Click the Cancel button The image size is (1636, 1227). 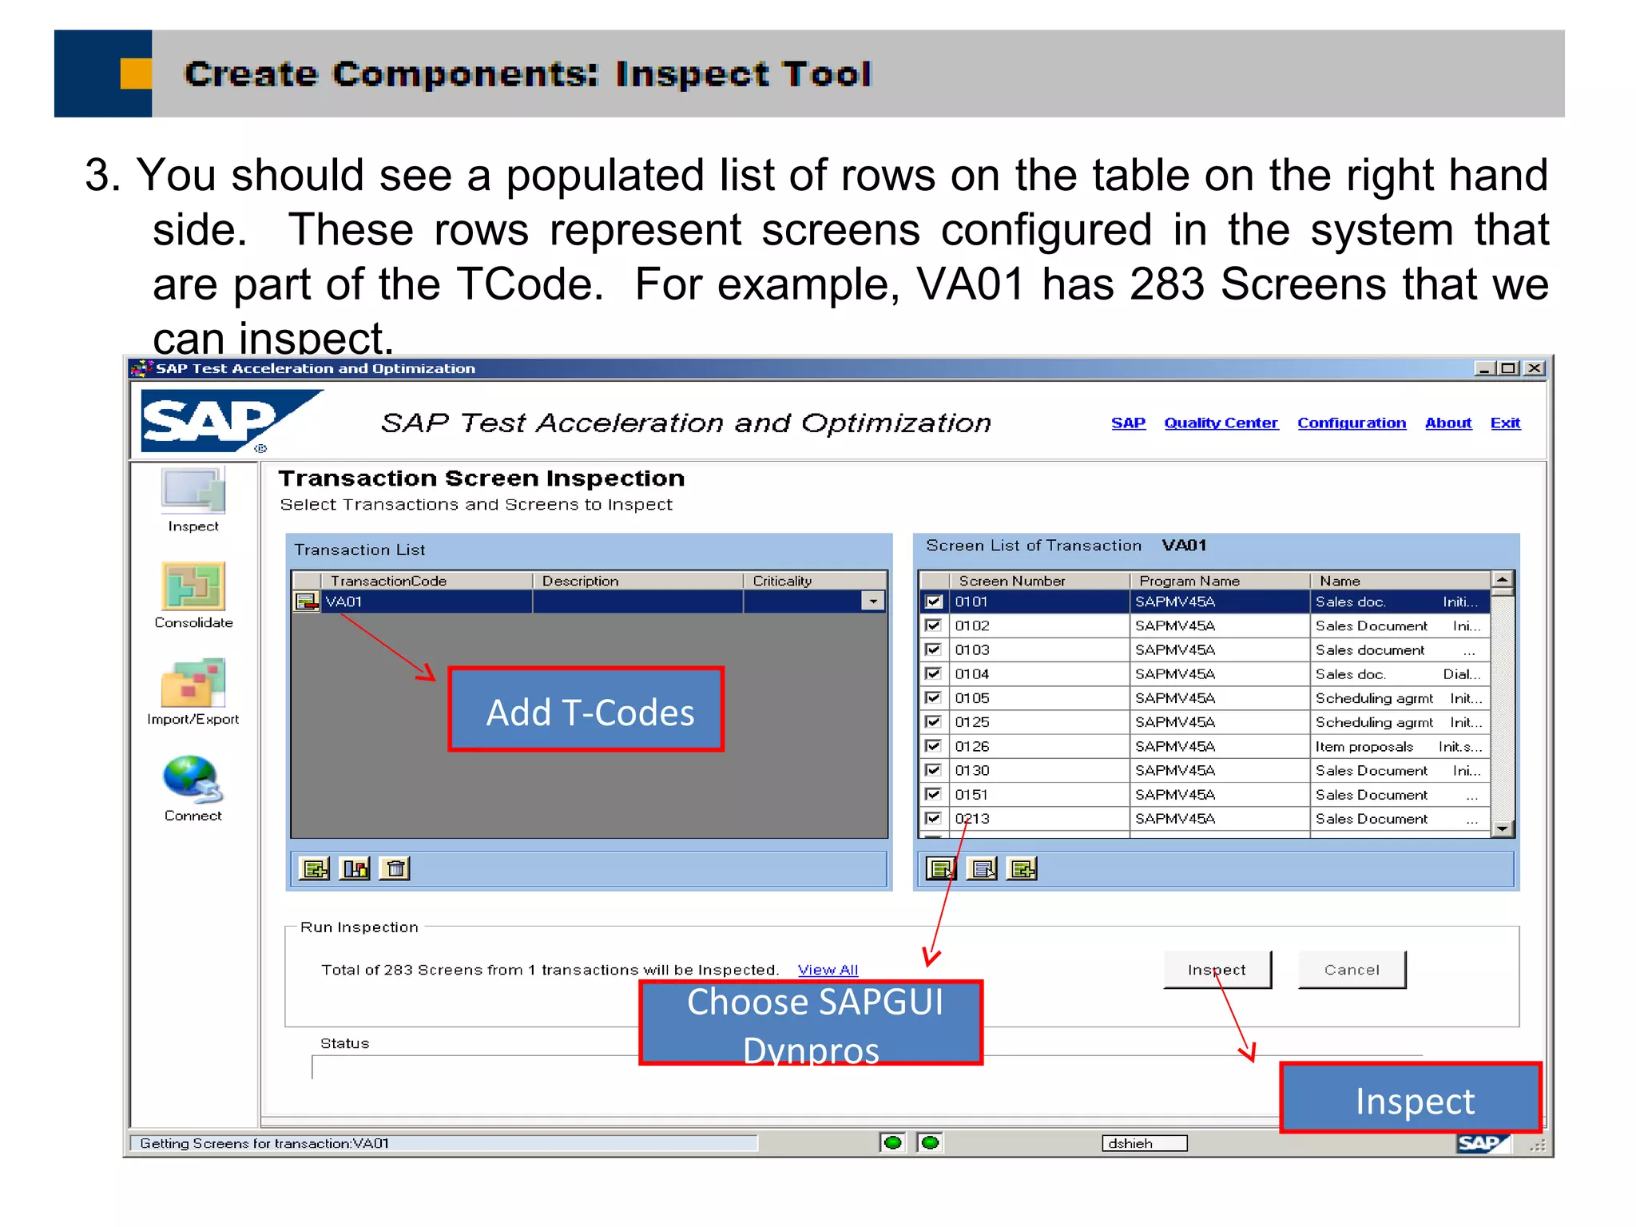point(1352,970)
